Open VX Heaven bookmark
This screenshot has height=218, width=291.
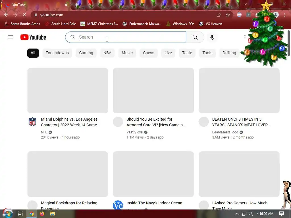tap(211, 24)
